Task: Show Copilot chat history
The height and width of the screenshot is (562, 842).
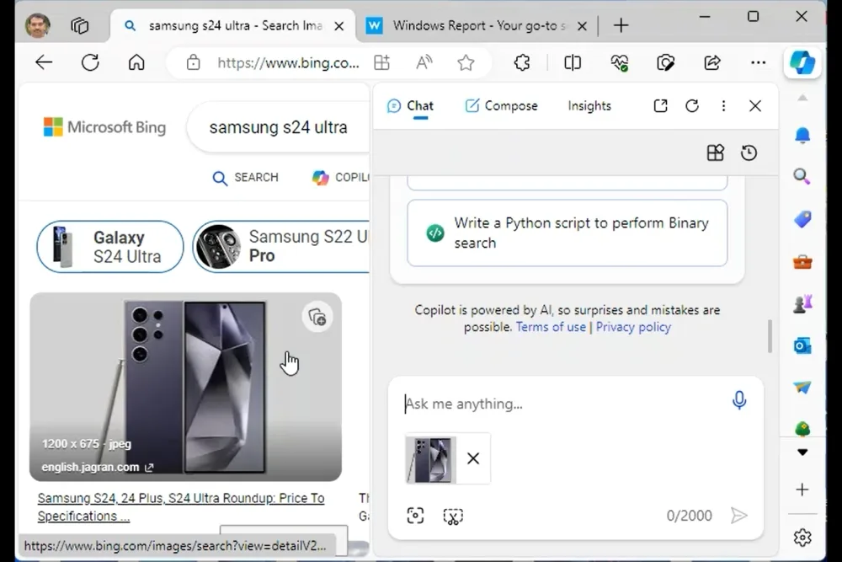Action: coord(749,153)
